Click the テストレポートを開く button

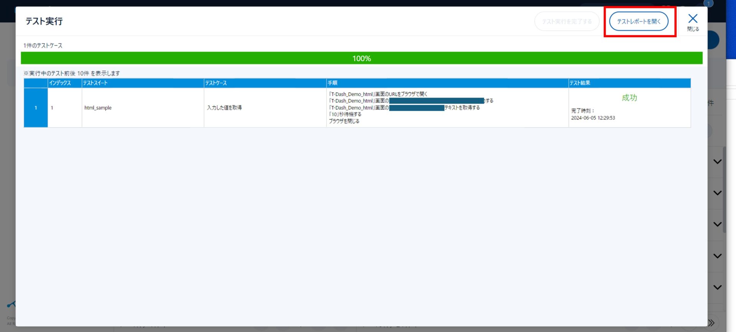click(639, 21)
